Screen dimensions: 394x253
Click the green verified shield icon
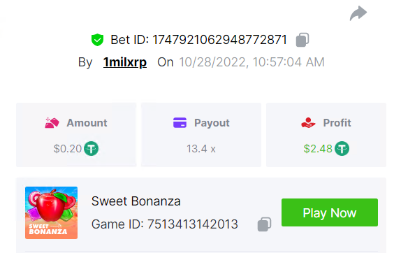tap(97, 40)
